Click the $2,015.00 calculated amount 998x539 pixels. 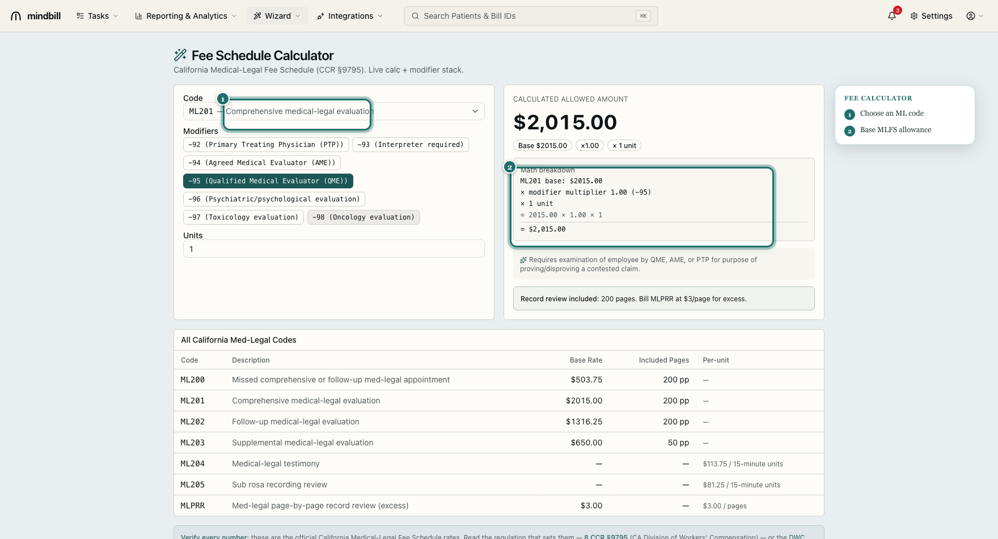565,122
